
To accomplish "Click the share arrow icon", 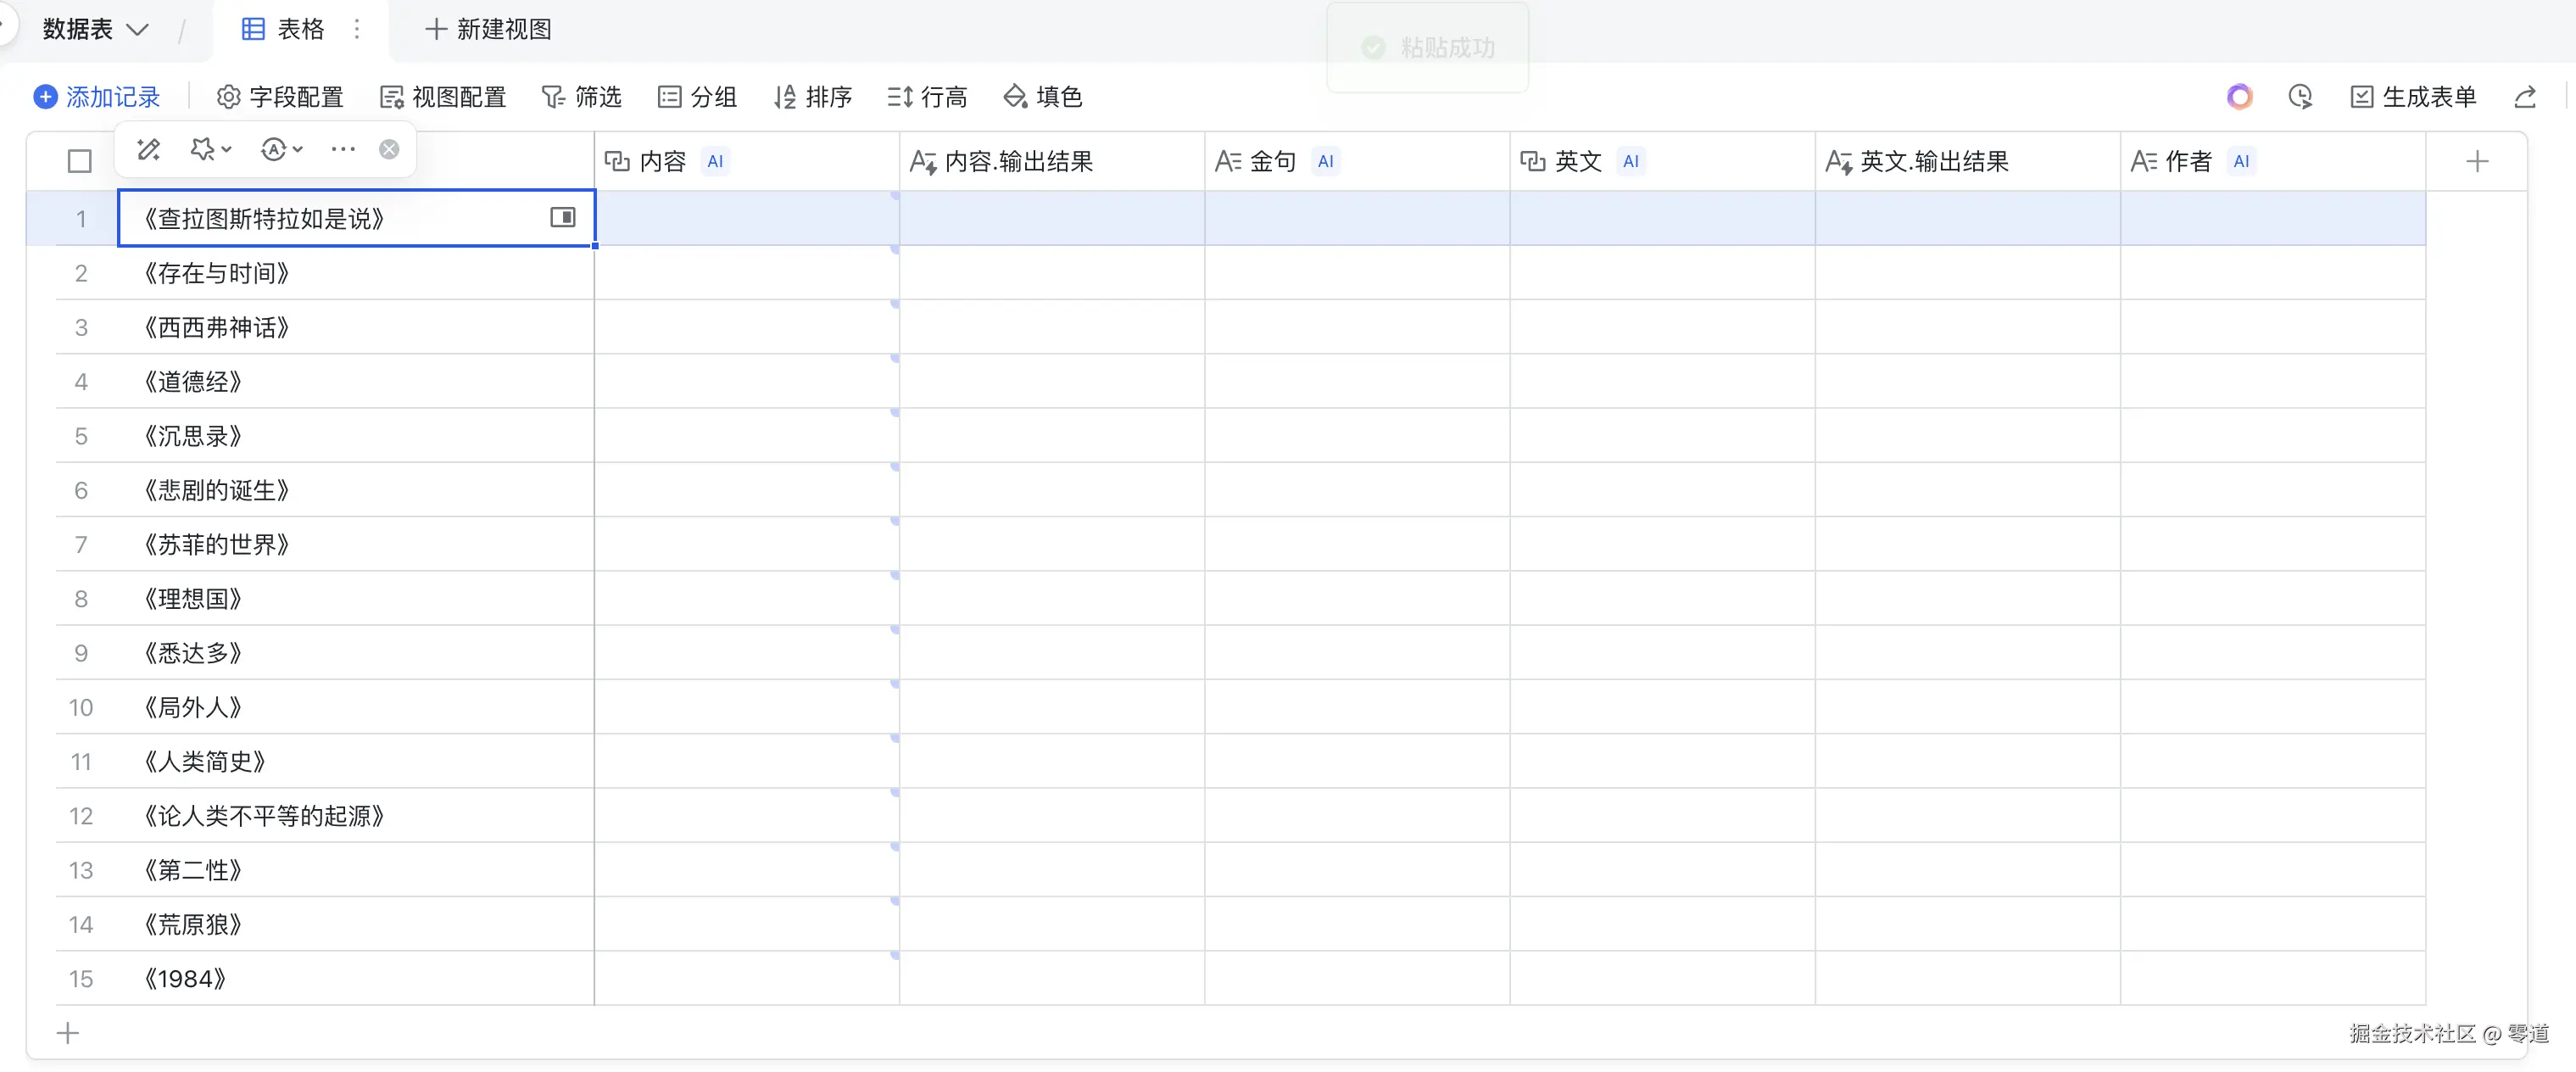I will click(x=2524, y=96).
